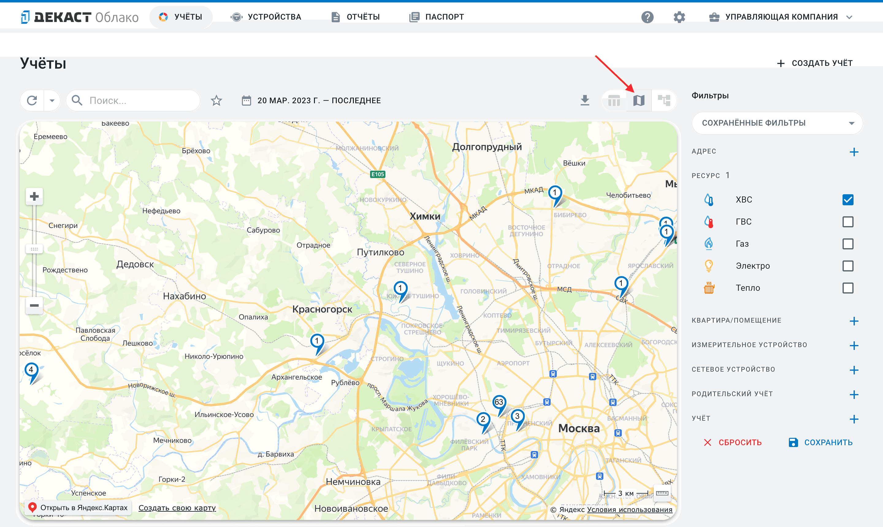Open the Сохранённые фильтры dropdown
The image size is (883, 527).
point(777,123)
